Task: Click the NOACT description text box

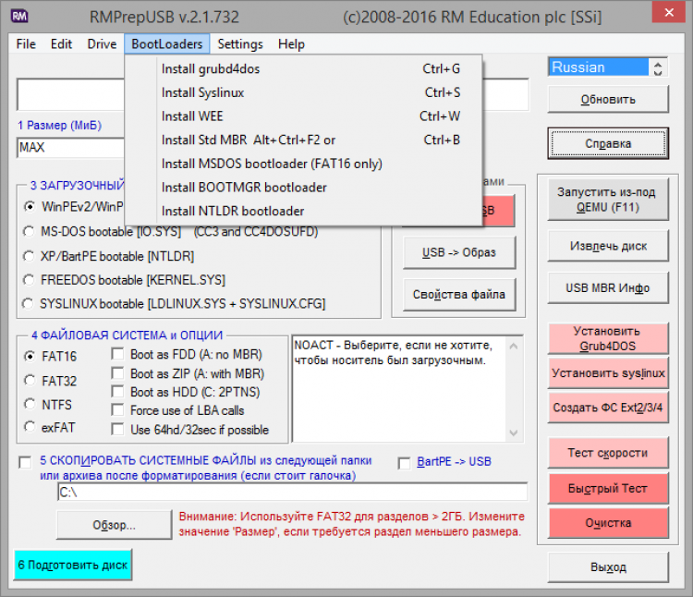Action: tap(399, 389)
